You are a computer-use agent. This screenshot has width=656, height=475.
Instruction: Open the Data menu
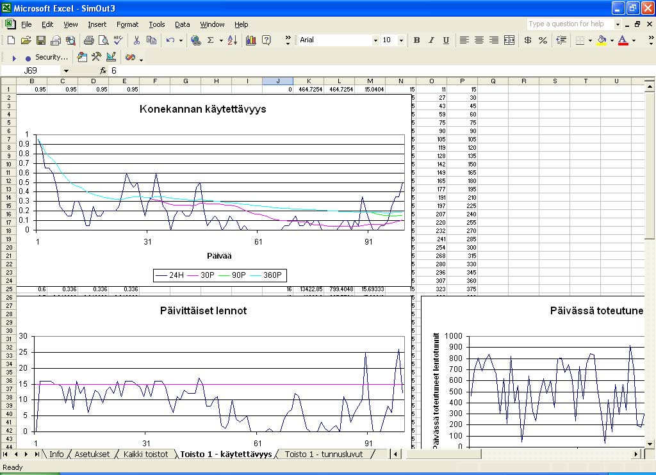tap(182, 24)
